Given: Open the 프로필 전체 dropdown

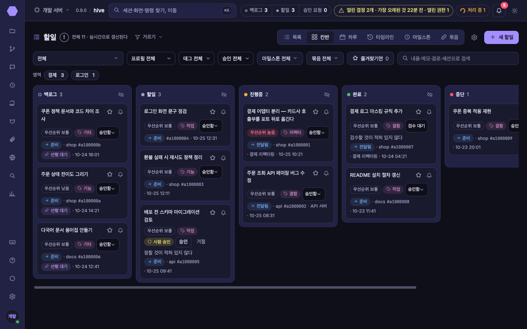Looking at the screenshot, I should click(x=151, y=58).
